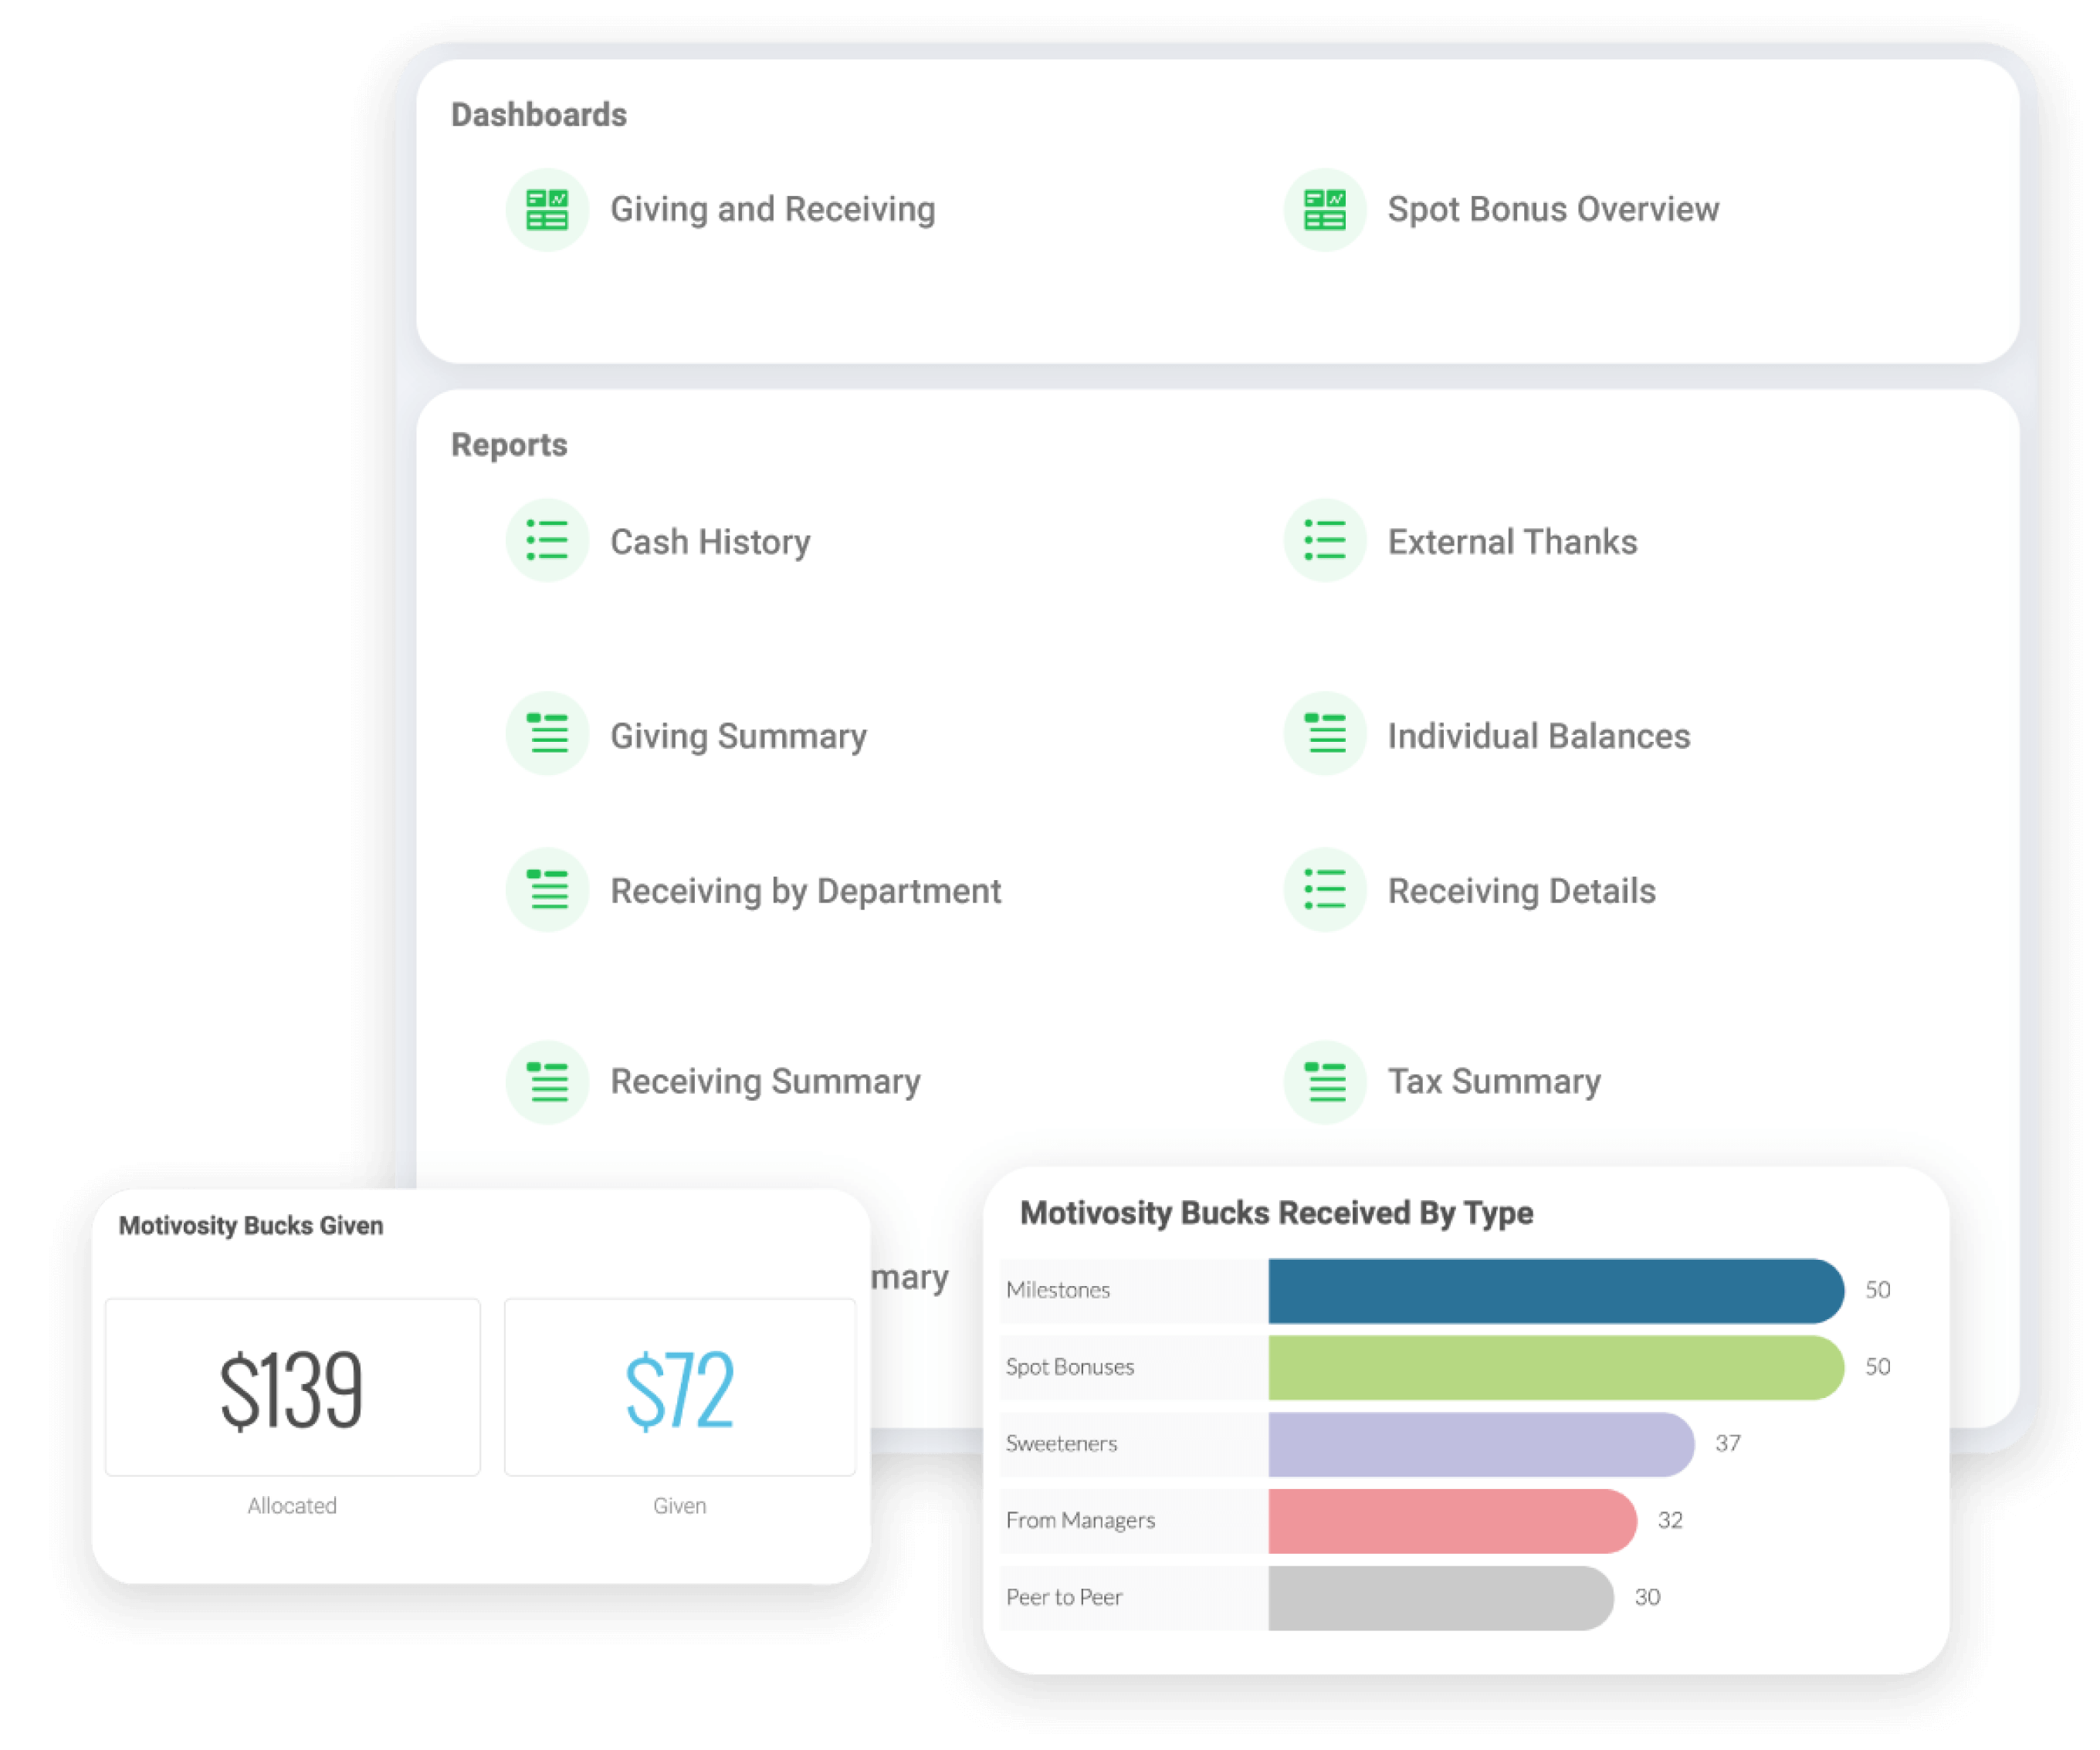
Task: Open the Individual Balances report
Action: coord(1539,736)
